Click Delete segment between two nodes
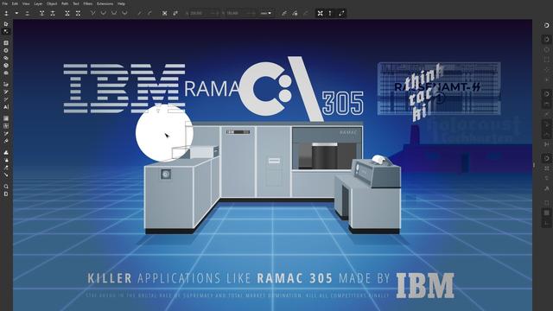 click(x=78, y=13)
